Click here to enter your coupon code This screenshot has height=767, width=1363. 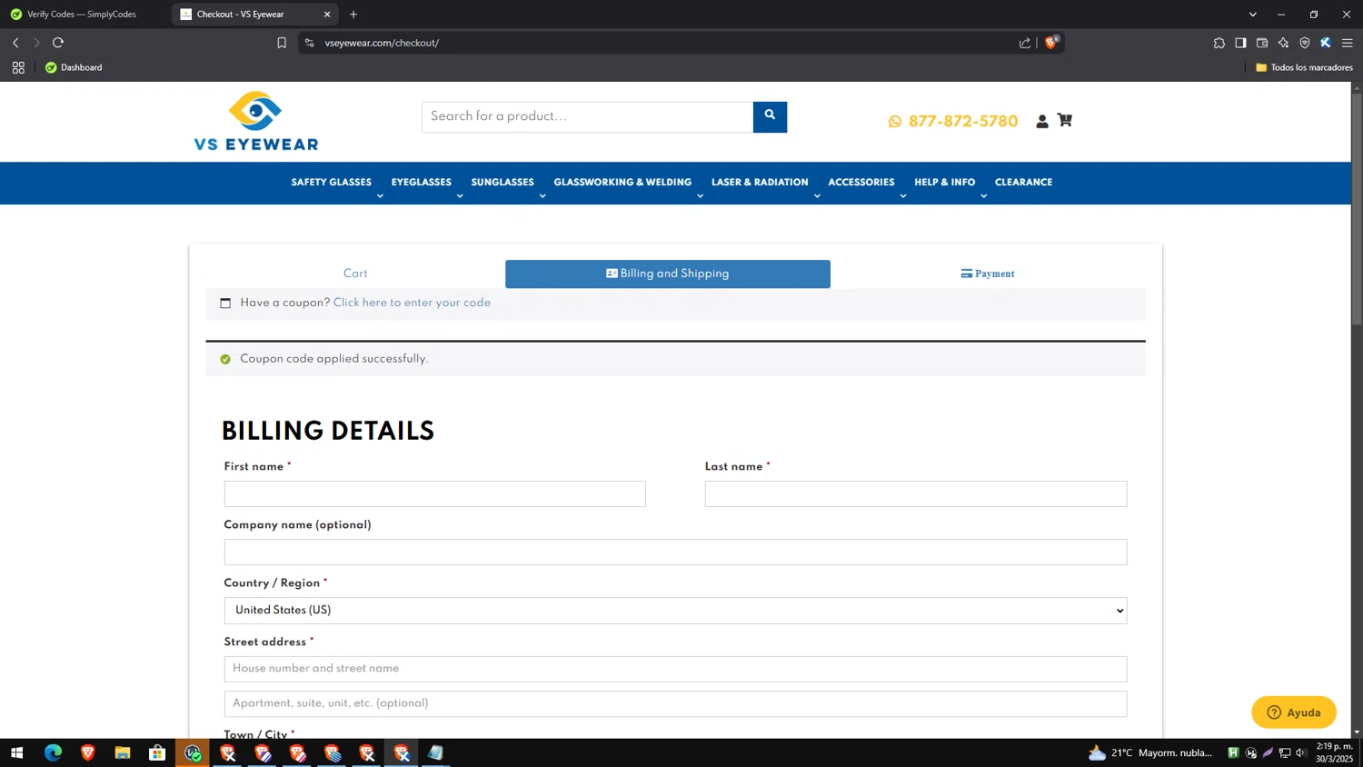412,304
